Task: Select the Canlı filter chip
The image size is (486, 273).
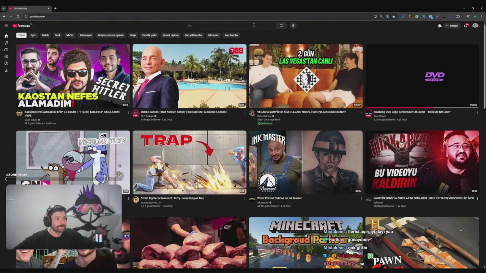Action: coord(57,35)
